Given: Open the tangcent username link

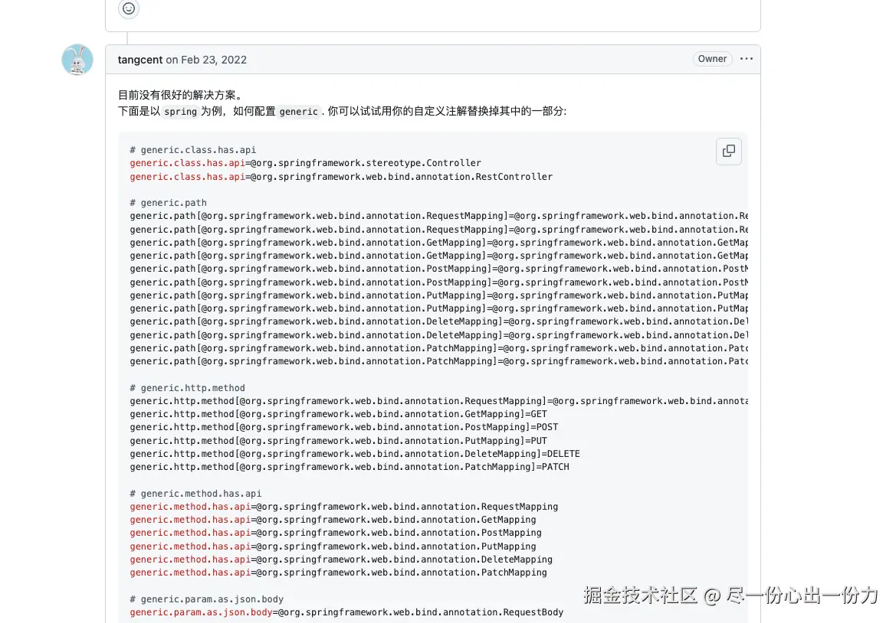Looking at the screenshot, I should point(140,60).
